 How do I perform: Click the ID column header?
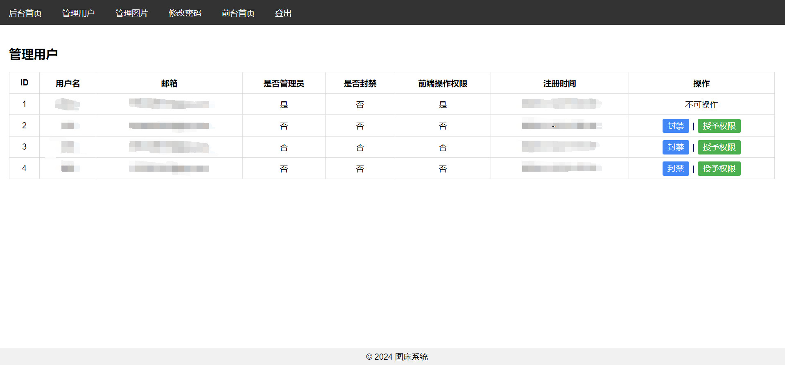[x=25, y=83]
